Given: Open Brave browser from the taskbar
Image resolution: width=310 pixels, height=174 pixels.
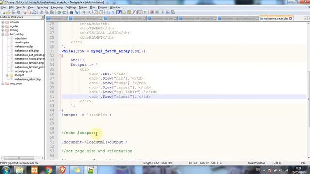Looking at the screenshot, I should point(62,170).
